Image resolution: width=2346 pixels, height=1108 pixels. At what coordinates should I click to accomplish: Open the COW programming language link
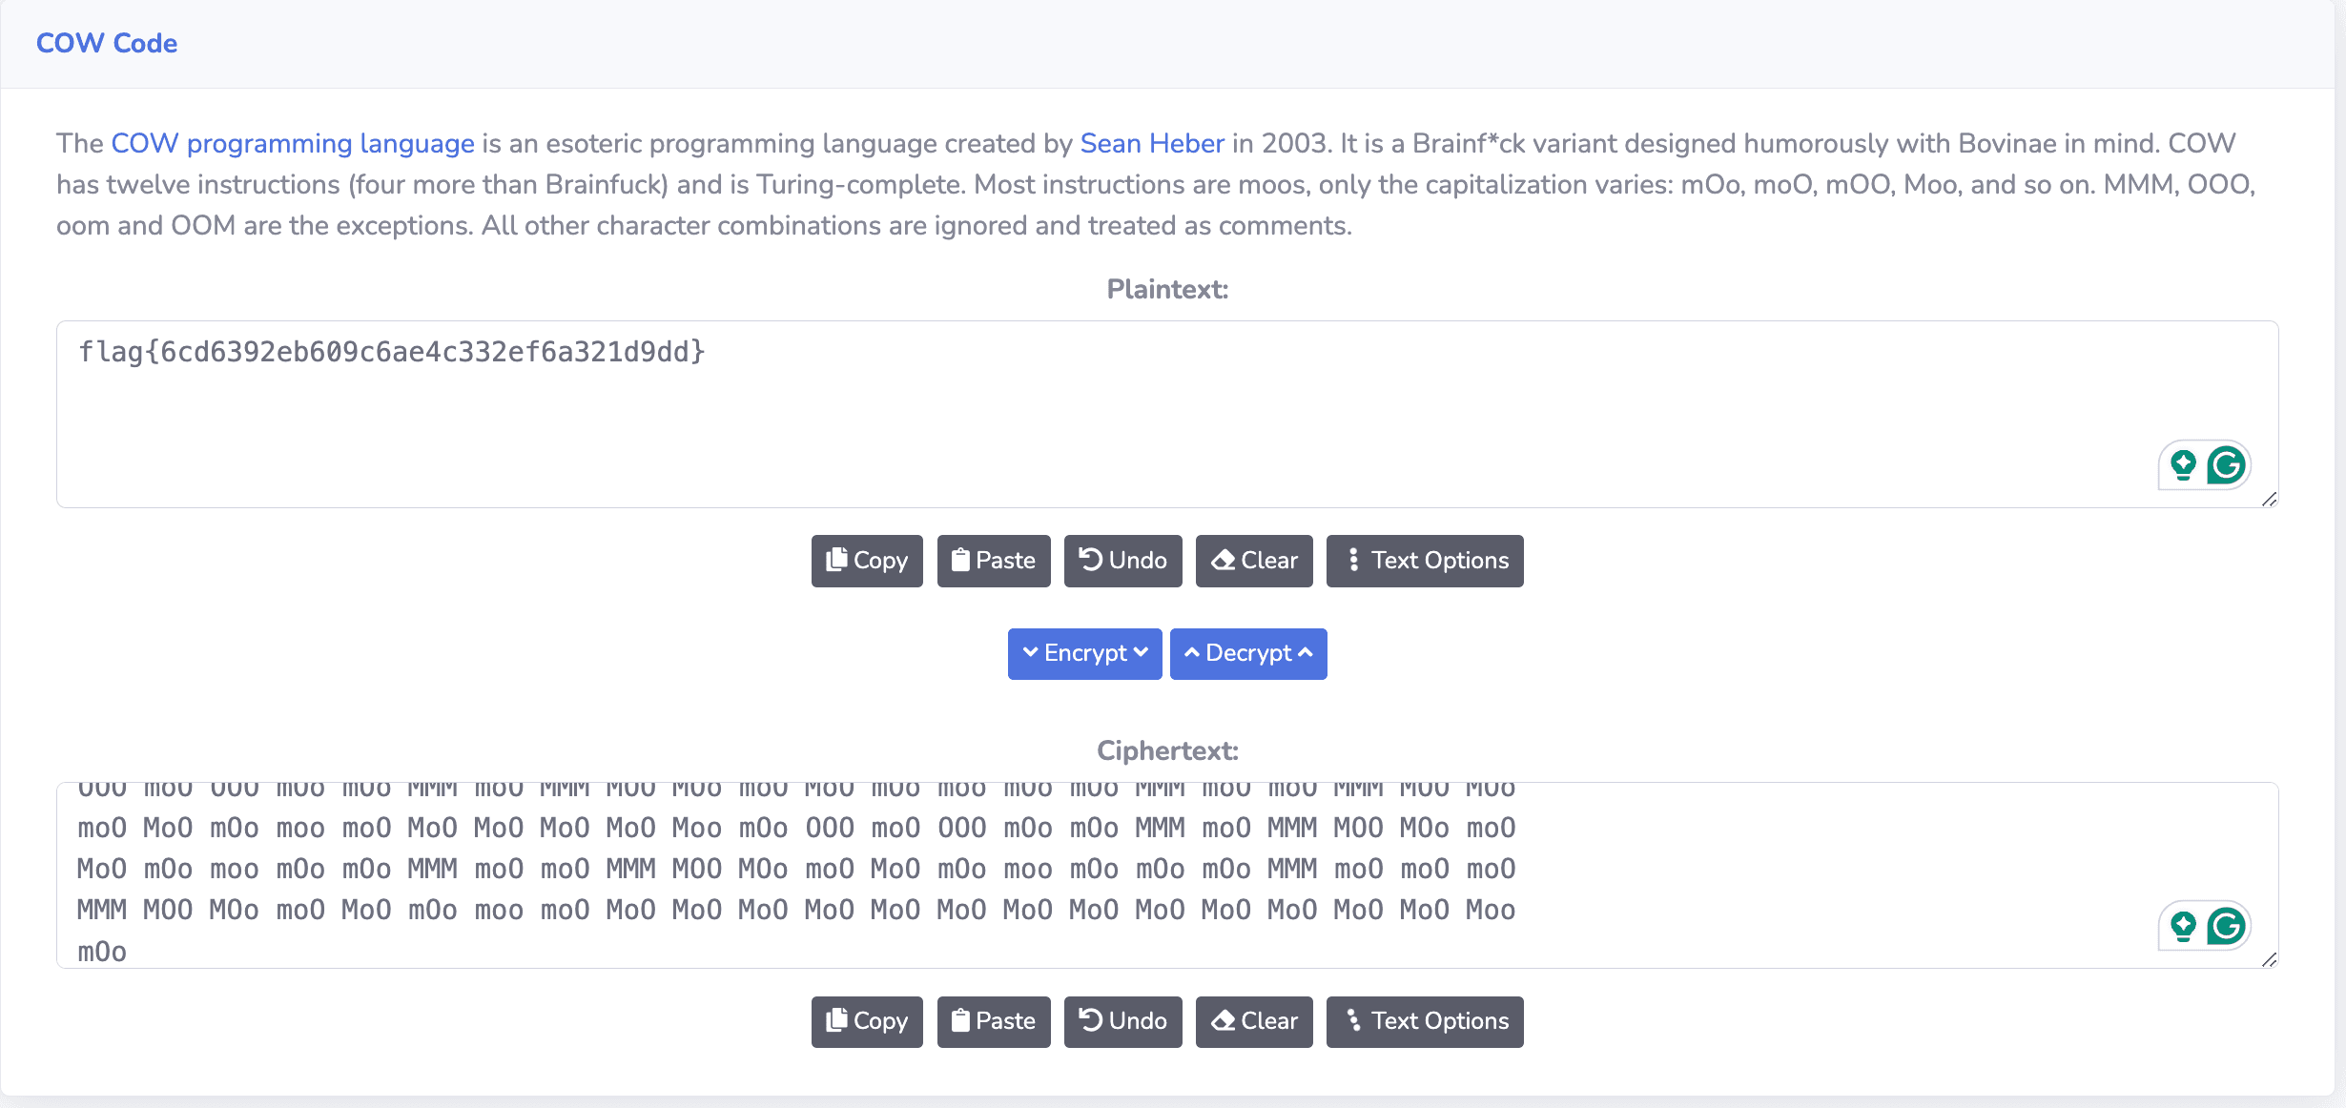click(292, 143)
